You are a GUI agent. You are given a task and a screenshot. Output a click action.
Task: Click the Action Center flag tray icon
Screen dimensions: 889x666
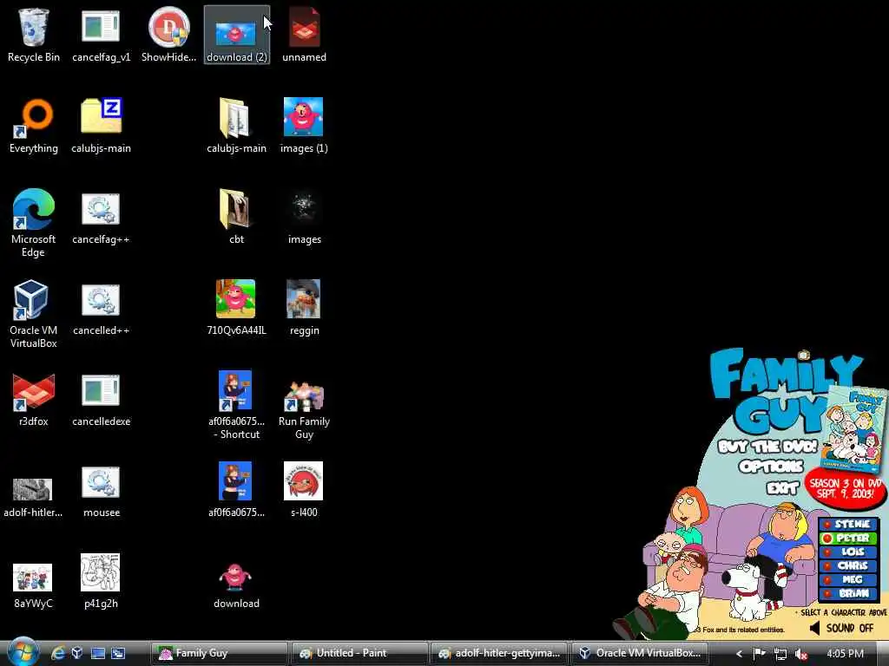pos(759,654)
